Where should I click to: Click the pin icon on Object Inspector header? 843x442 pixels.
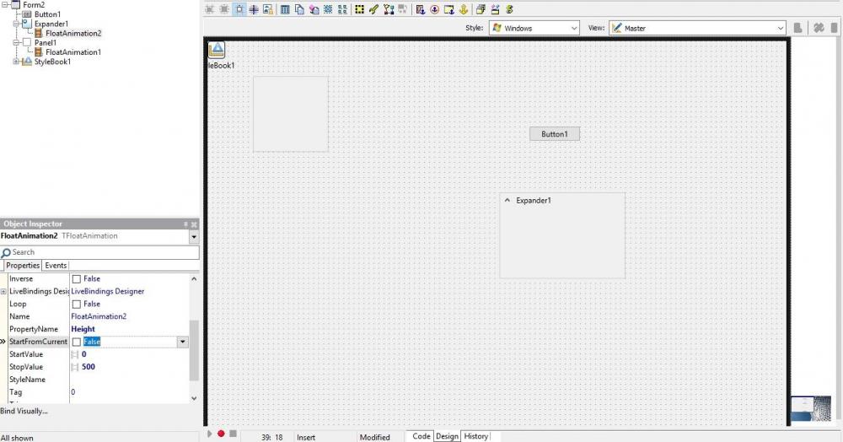pos(185,224)
